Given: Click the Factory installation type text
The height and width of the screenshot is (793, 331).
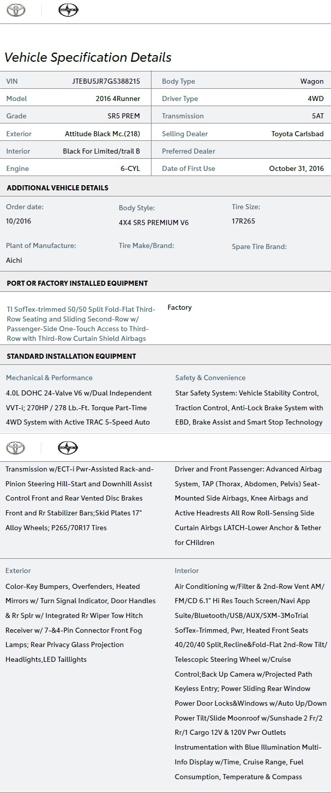Looking at the screenshot, I should [180, 307].
